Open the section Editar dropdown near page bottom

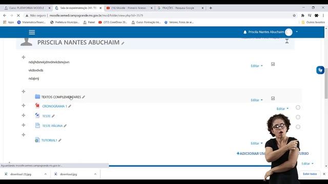tap(307, 164)
